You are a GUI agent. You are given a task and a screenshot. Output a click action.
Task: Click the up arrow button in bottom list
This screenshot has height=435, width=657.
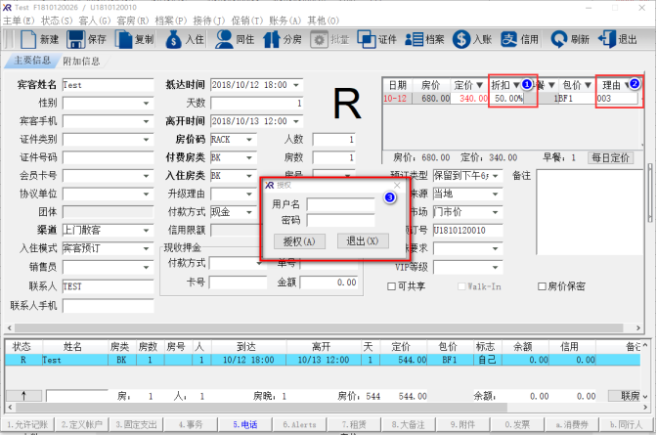click(x=23, y=395)
